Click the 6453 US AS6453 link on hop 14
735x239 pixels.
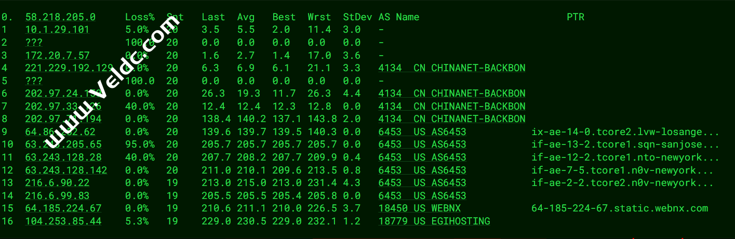click(422, 196)
